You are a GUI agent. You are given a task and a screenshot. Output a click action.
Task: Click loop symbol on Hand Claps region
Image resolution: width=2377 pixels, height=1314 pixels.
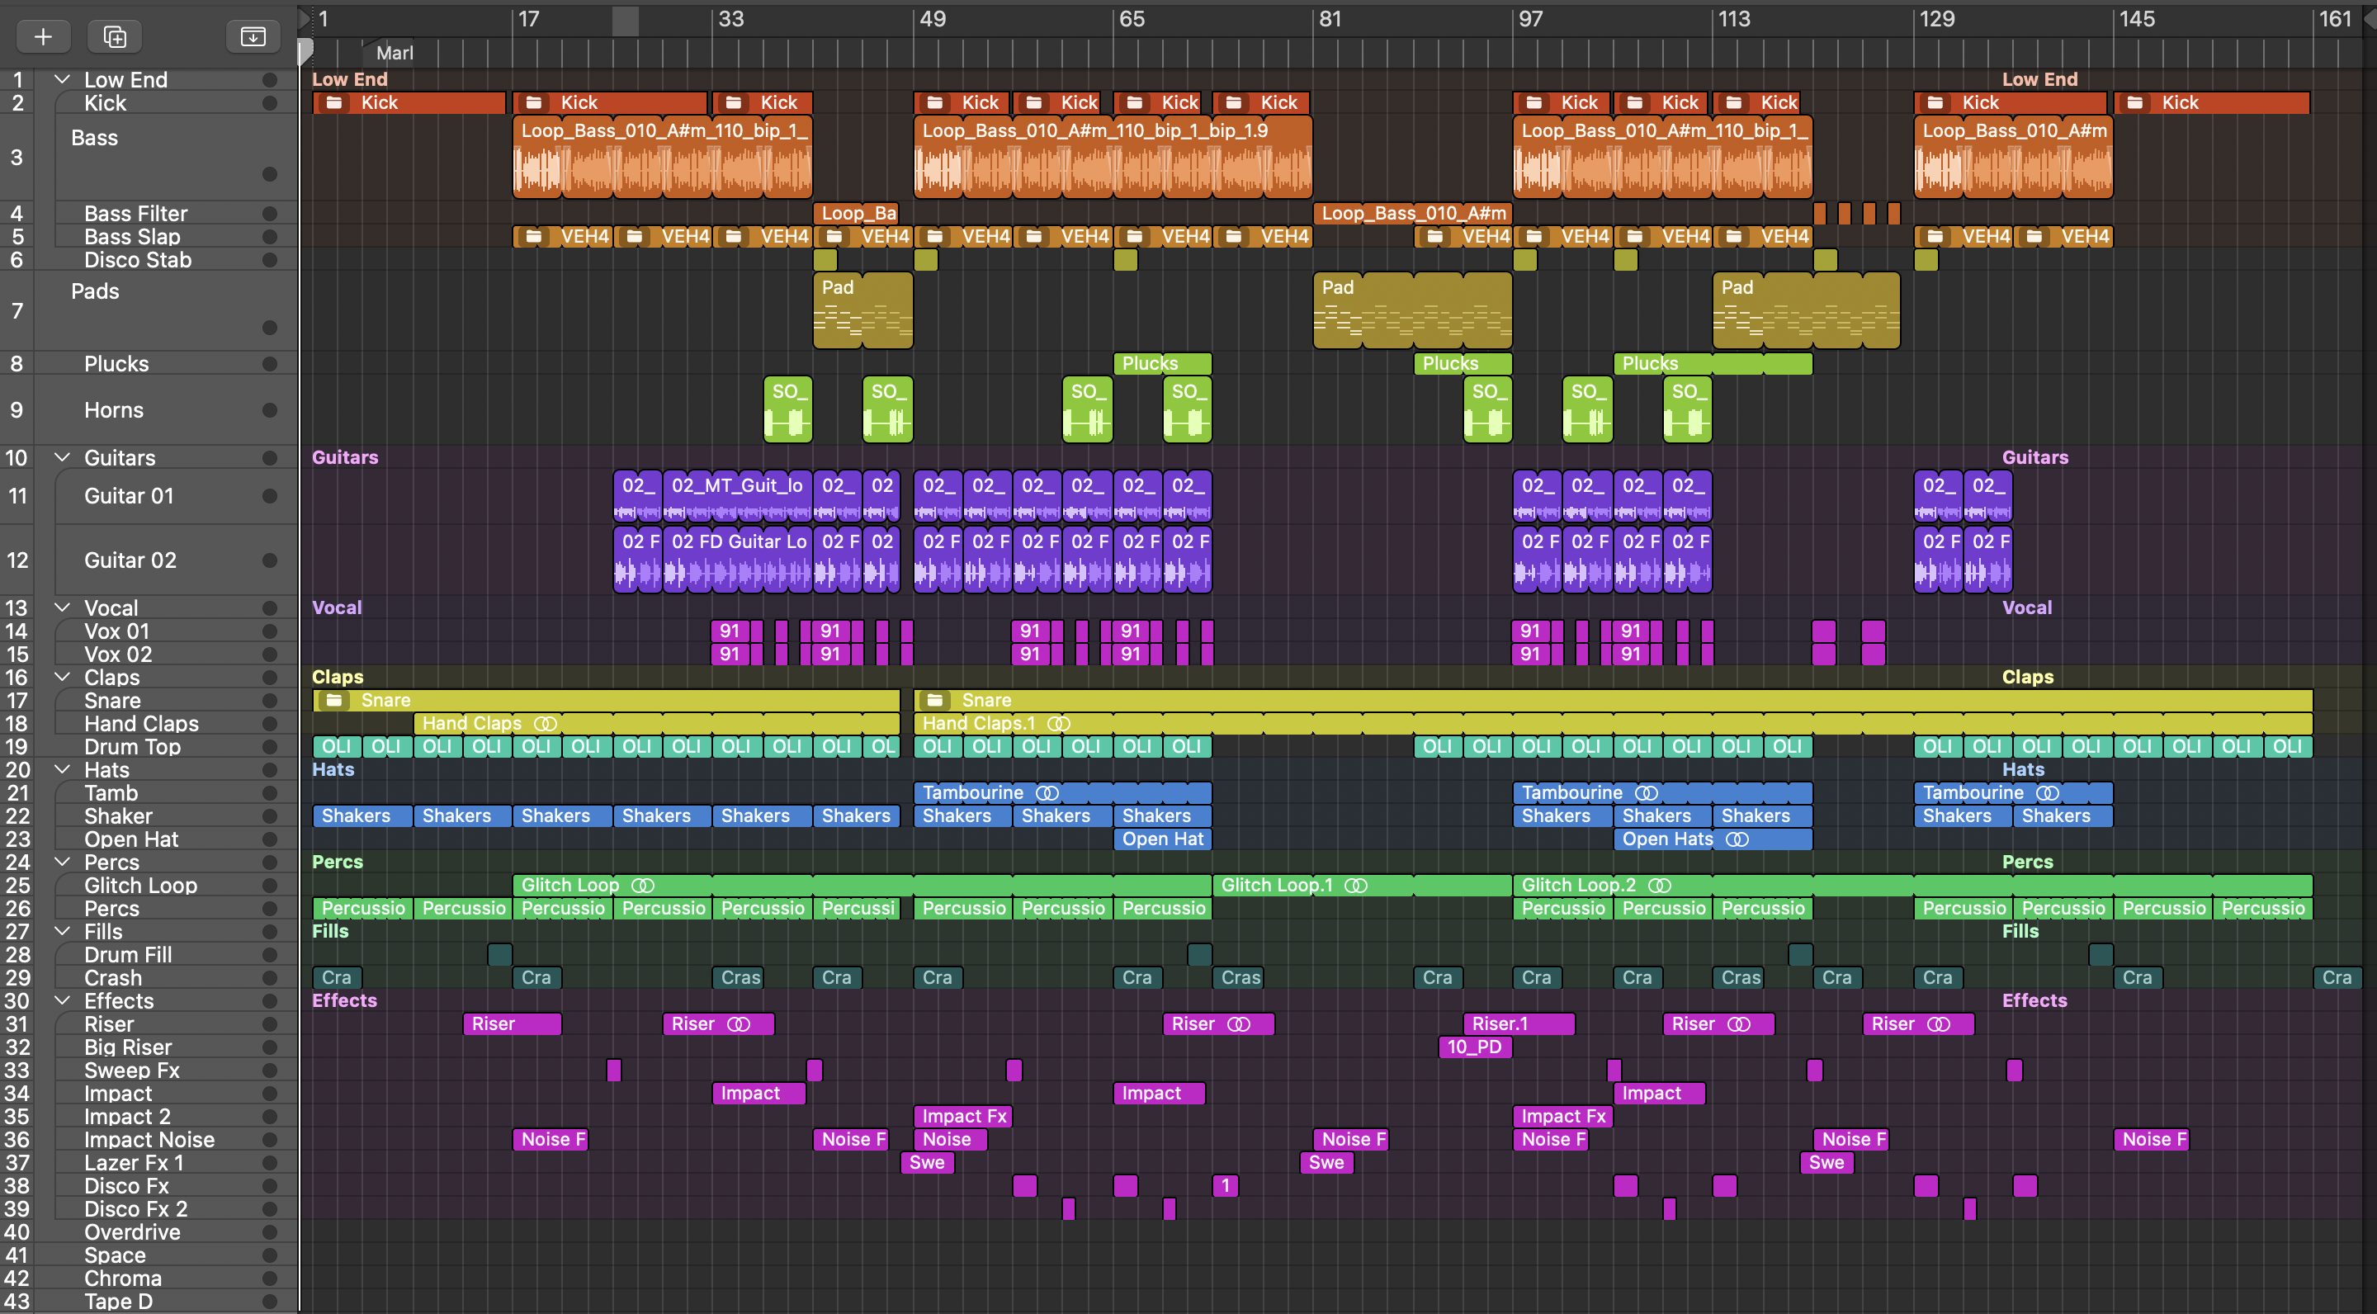click(546, 723)
